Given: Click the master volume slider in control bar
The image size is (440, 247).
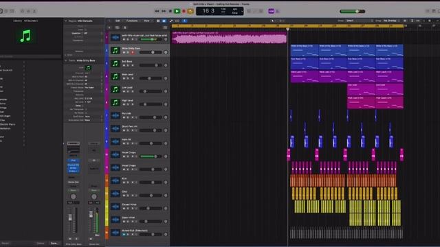Looking at the screenshot, I should (x=353, y=12).
